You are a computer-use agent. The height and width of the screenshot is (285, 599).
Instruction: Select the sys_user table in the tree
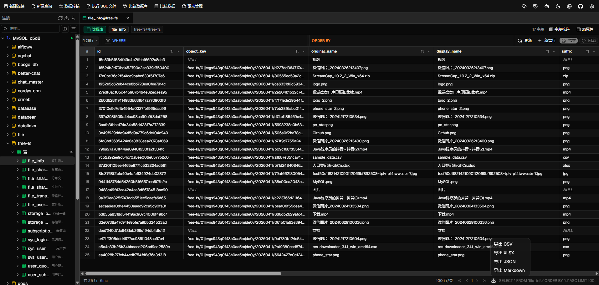37,248
